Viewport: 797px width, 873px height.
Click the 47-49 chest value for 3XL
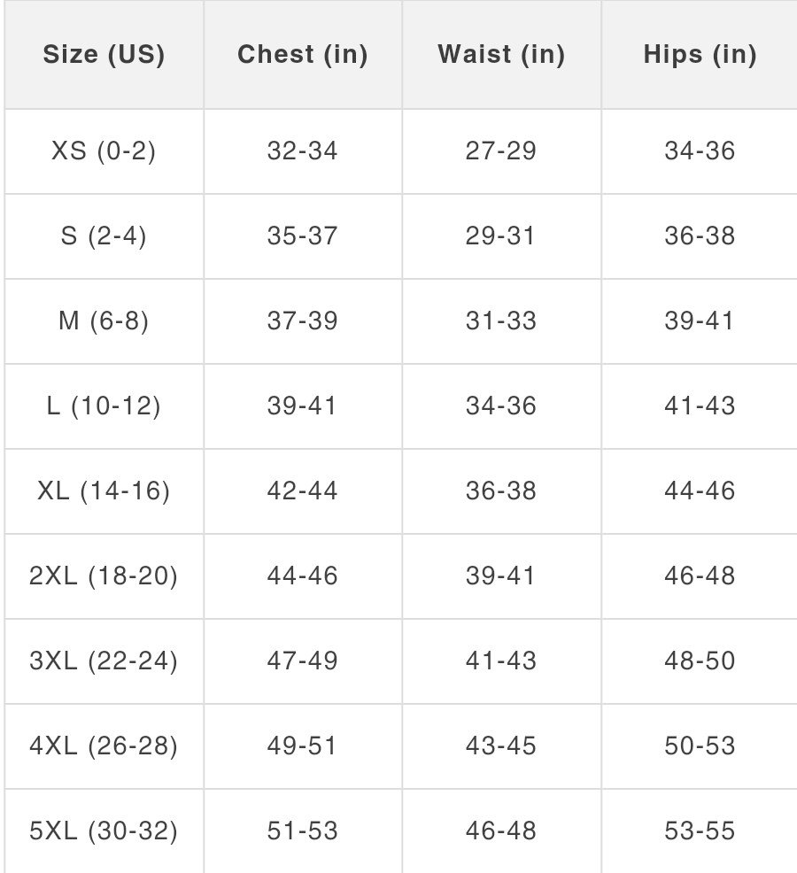303,661
